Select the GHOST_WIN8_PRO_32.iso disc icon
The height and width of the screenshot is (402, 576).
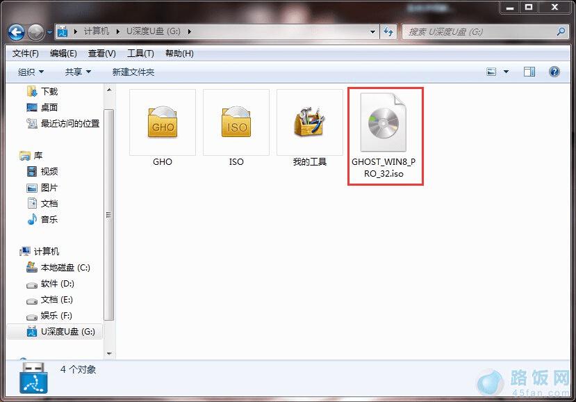pos(383,122)
